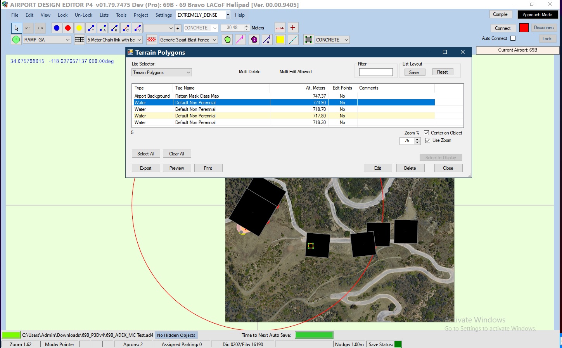The image size is (562, 348).
Task: Click the blue circle node tool
Action: (57, 28)
